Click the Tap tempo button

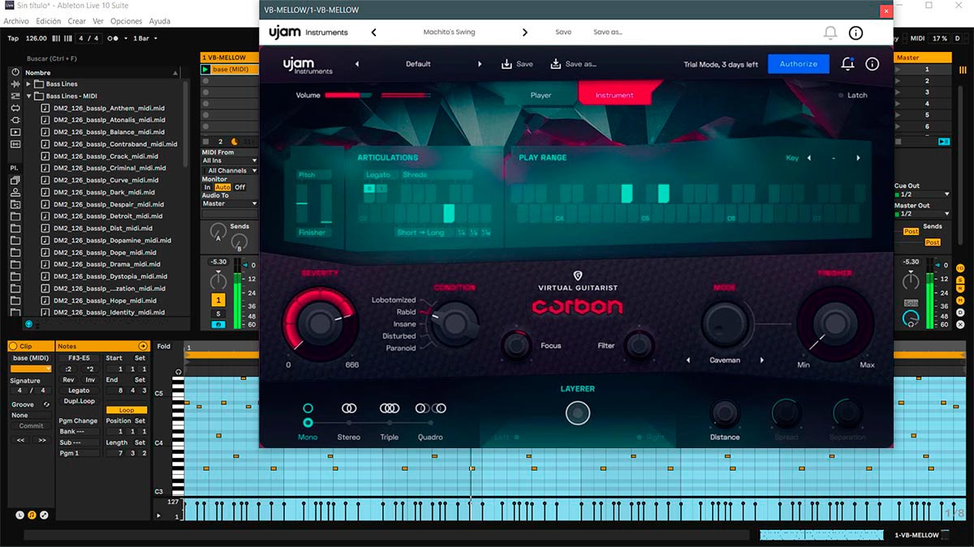pyautogui.click(x=13, y=38)
